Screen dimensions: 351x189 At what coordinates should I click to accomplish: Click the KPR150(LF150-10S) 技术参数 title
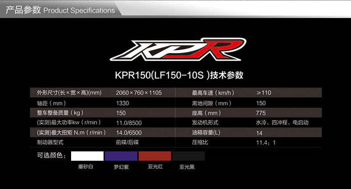point(179,75)
